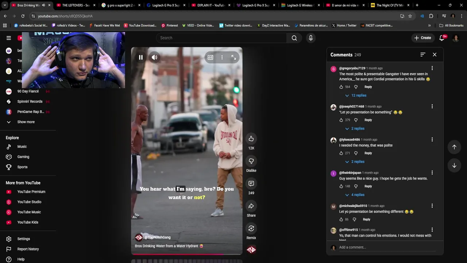Mute the Shorts video volume

pyautogui.click(x=155, y=57)
